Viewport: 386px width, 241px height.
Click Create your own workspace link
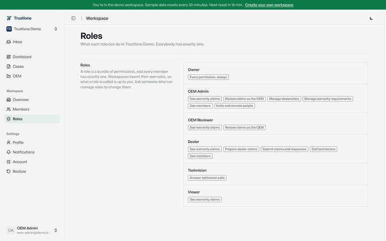[x=269, y=5]
